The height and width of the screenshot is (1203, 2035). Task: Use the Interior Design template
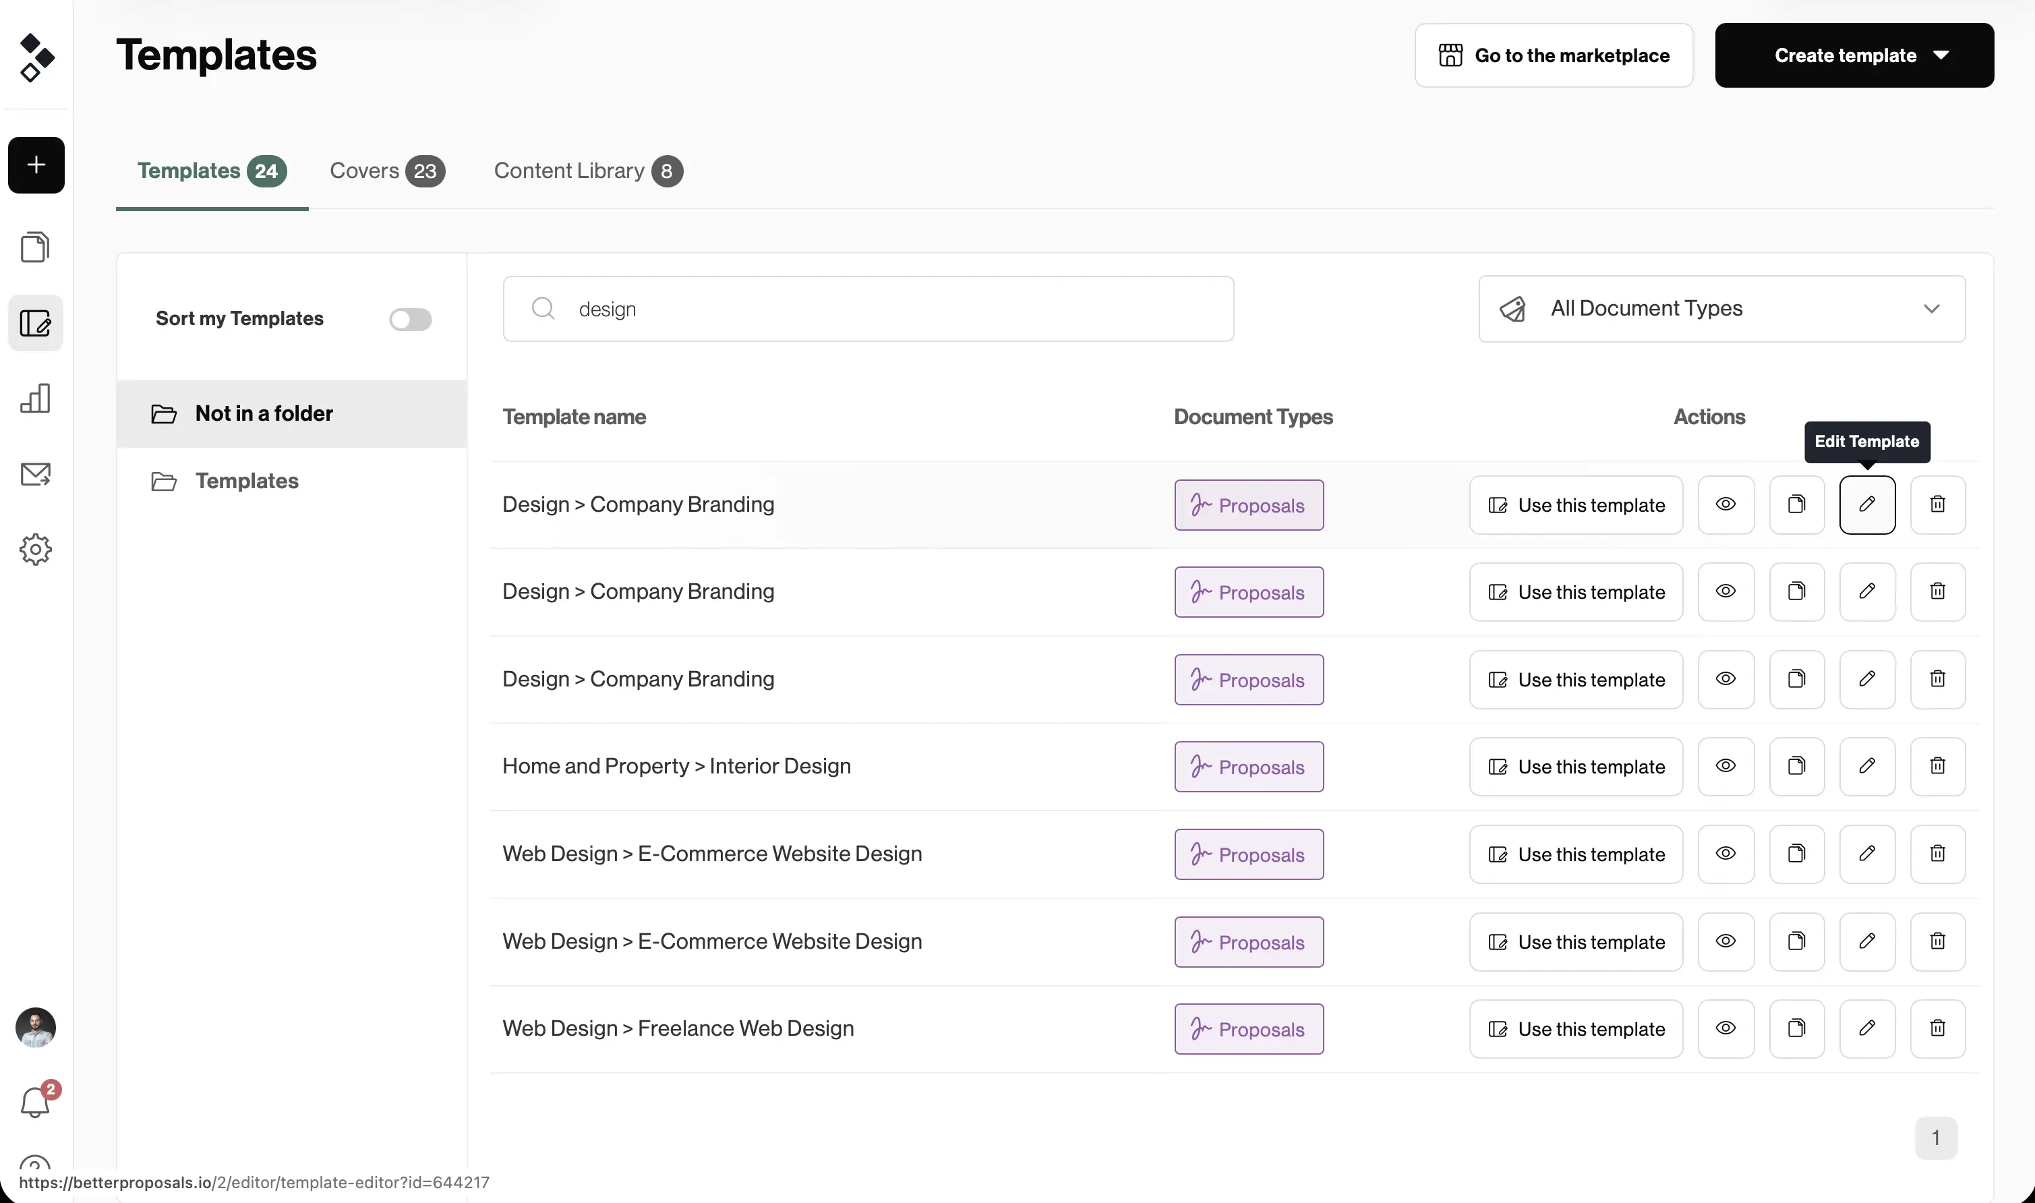(x=1576, y=767)
